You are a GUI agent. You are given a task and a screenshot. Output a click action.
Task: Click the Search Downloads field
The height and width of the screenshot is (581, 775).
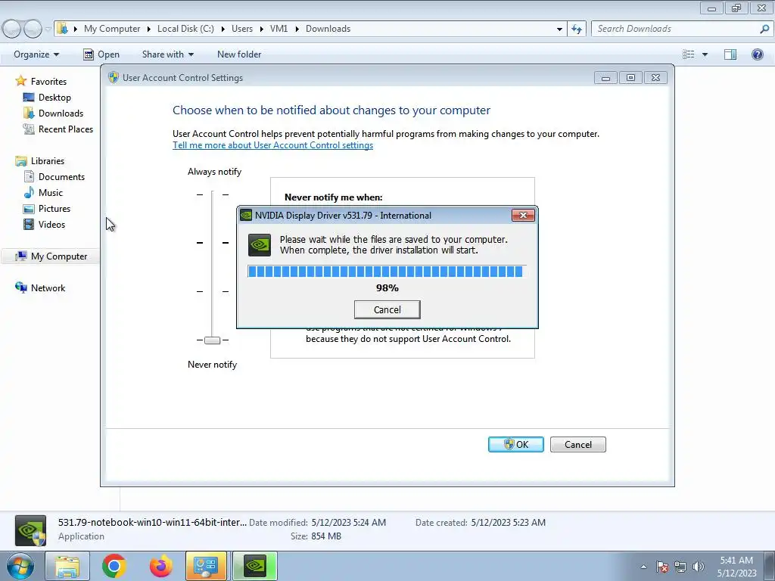(674, 29)
